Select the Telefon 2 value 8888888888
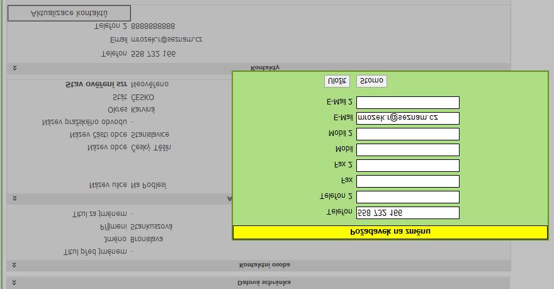 (153, 26)
